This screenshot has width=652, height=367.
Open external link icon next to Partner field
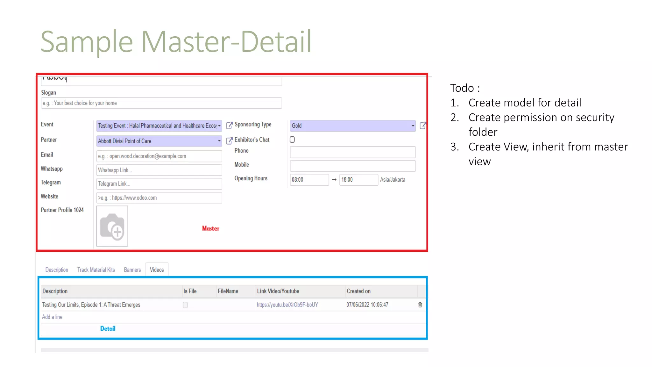tap(229, 141)
